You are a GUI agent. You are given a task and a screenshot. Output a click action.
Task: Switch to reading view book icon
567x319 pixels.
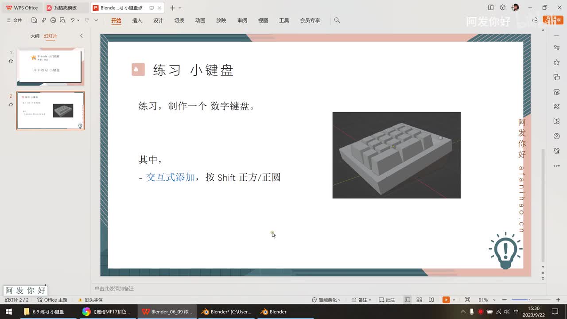pos(431,300)
